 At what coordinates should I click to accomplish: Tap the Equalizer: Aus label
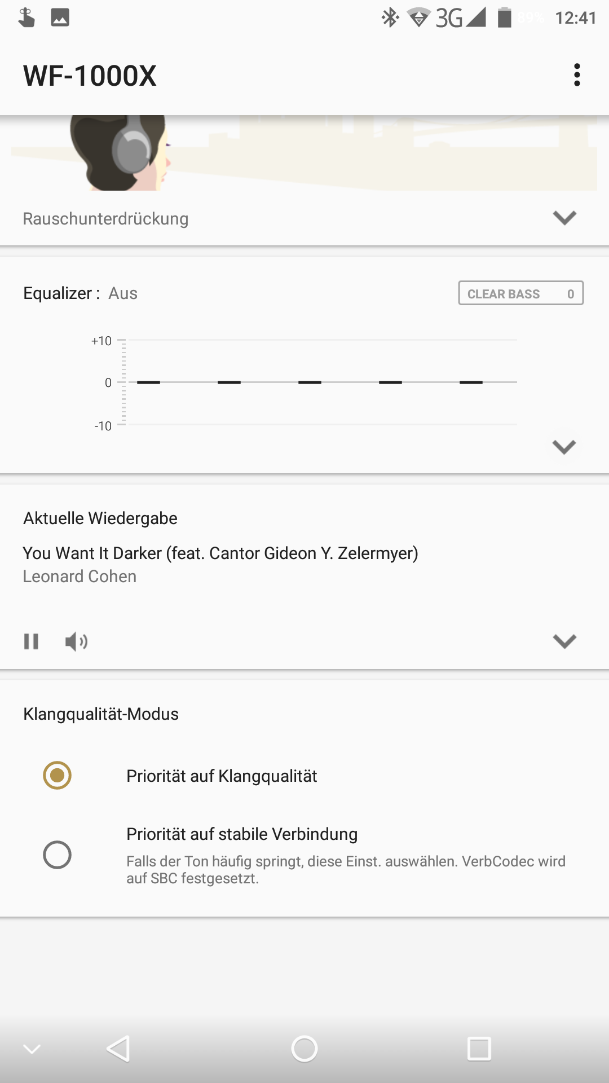[x=81, y=293]
